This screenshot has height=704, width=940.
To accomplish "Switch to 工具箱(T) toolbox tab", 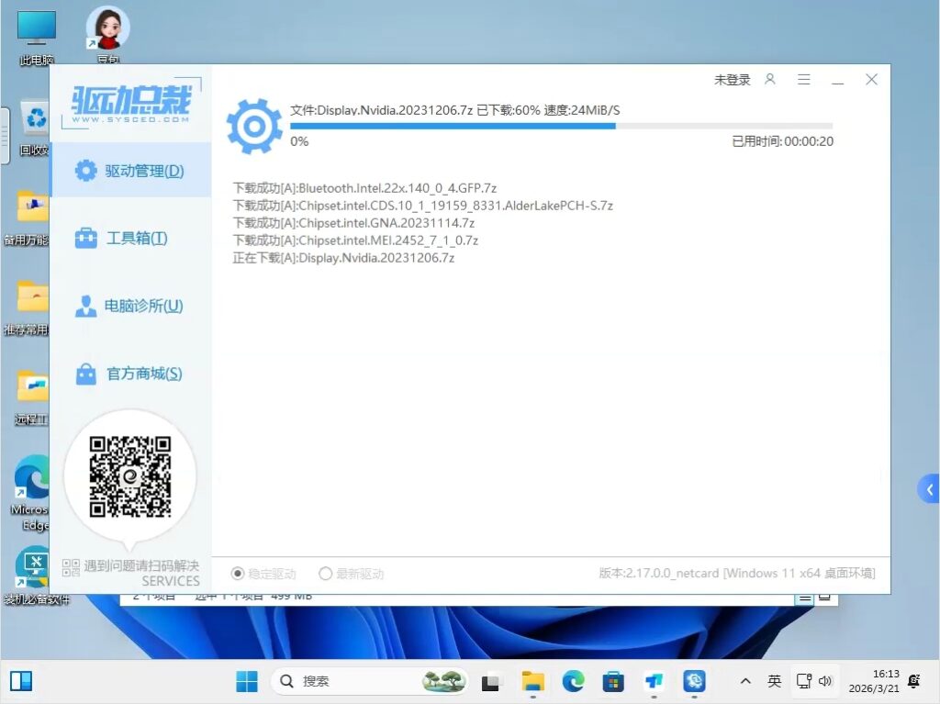I will coord(130,239).
